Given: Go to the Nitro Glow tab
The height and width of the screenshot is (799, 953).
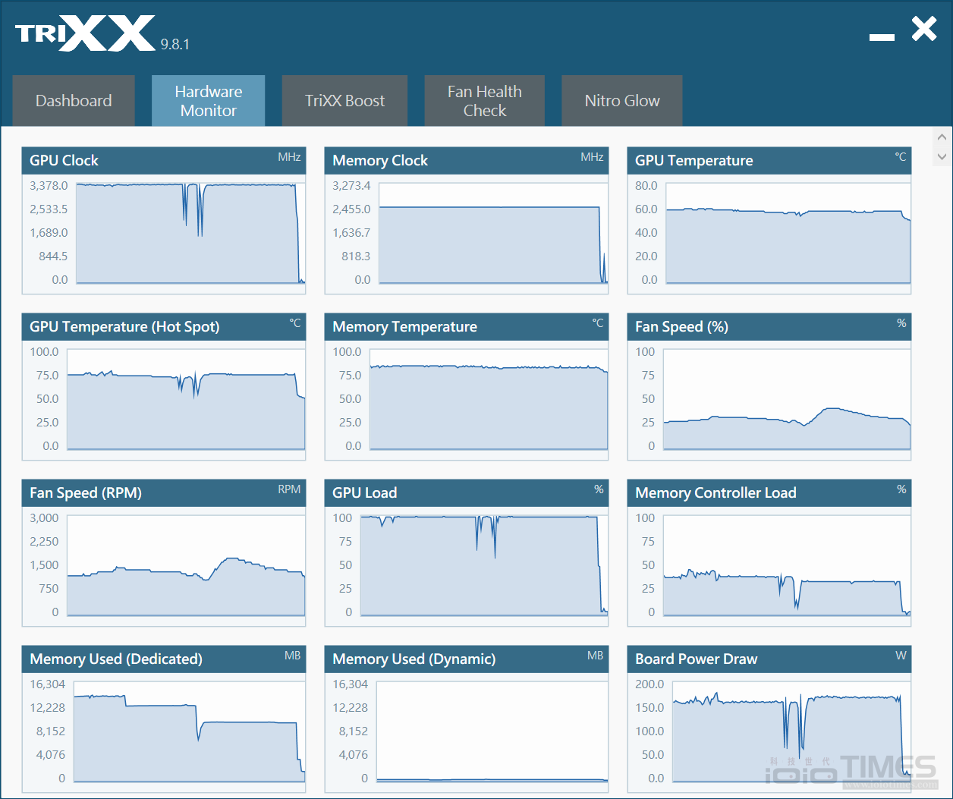Looking at the screenshot, I should [x=621, y=100].
